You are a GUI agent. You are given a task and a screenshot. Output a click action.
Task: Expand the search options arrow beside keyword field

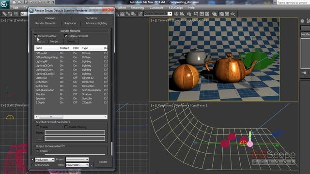click(x=275, y=2)
